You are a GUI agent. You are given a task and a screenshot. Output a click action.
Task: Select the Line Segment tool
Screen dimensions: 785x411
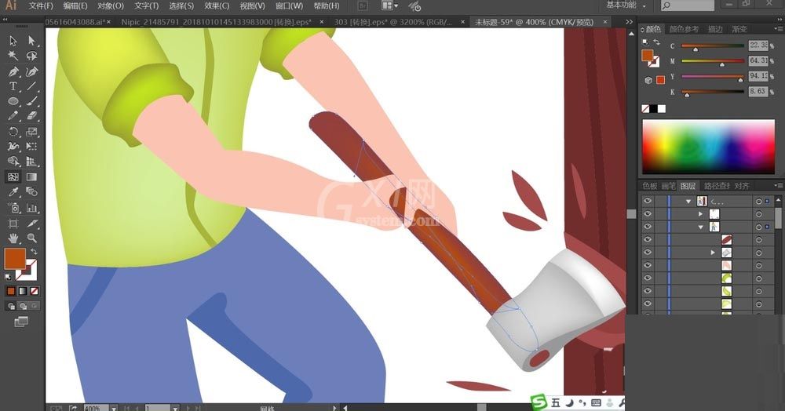tap(31, 86)
